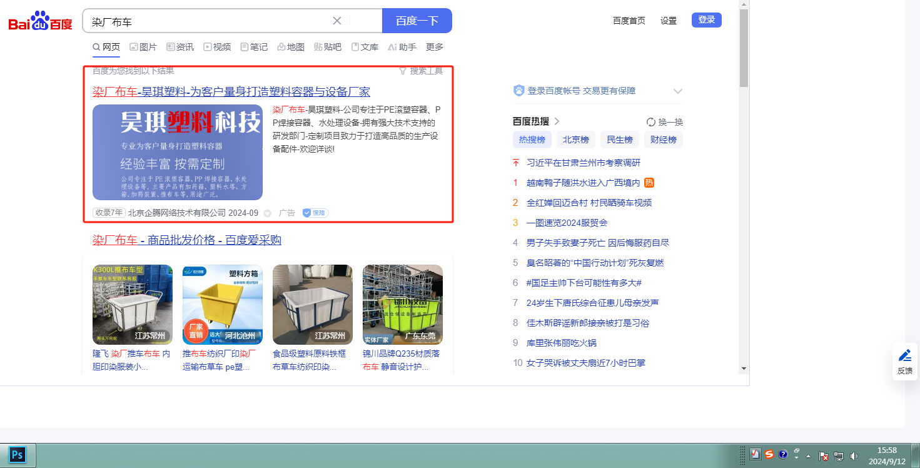Screen dimensions: 920x468
Task: Open the network tray icon
Action: 839,456
